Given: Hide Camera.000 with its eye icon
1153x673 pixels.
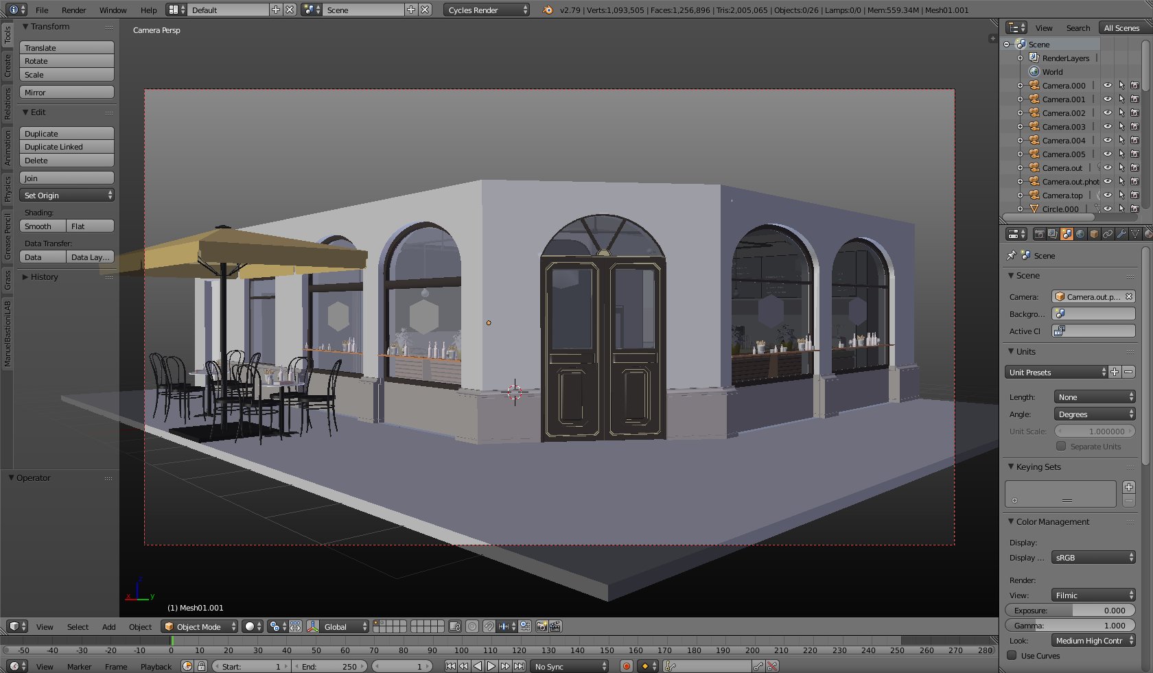Looking at the screenshot, I should pos(1107,85).
